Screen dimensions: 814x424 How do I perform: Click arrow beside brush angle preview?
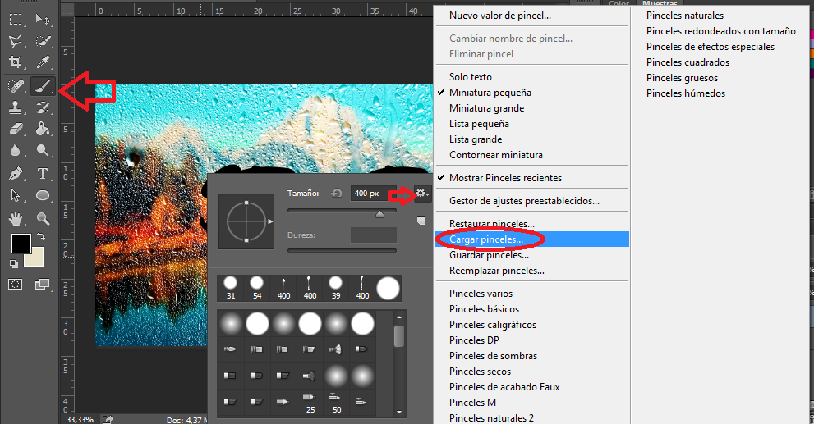click(270, 221)
